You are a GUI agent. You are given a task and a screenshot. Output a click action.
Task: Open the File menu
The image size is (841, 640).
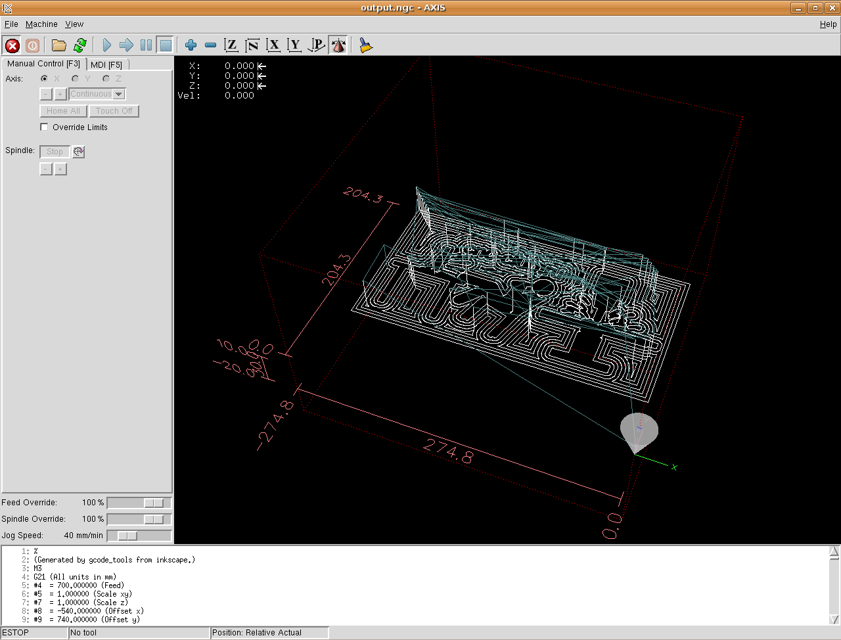[x=11, y=24]
